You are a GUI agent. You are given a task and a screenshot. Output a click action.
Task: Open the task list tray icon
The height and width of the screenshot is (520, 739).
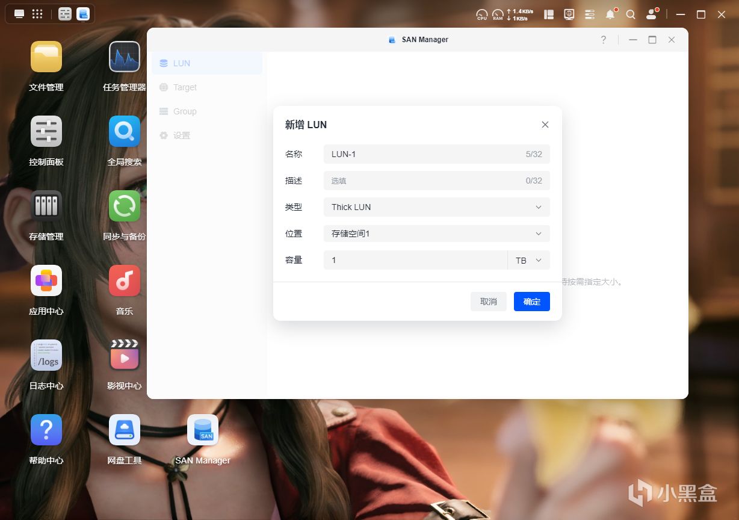(590, 14)
